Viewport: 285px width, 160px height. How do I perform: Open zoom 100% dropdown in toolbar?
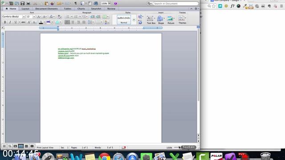pyautogui.click(x=109, y=4)
